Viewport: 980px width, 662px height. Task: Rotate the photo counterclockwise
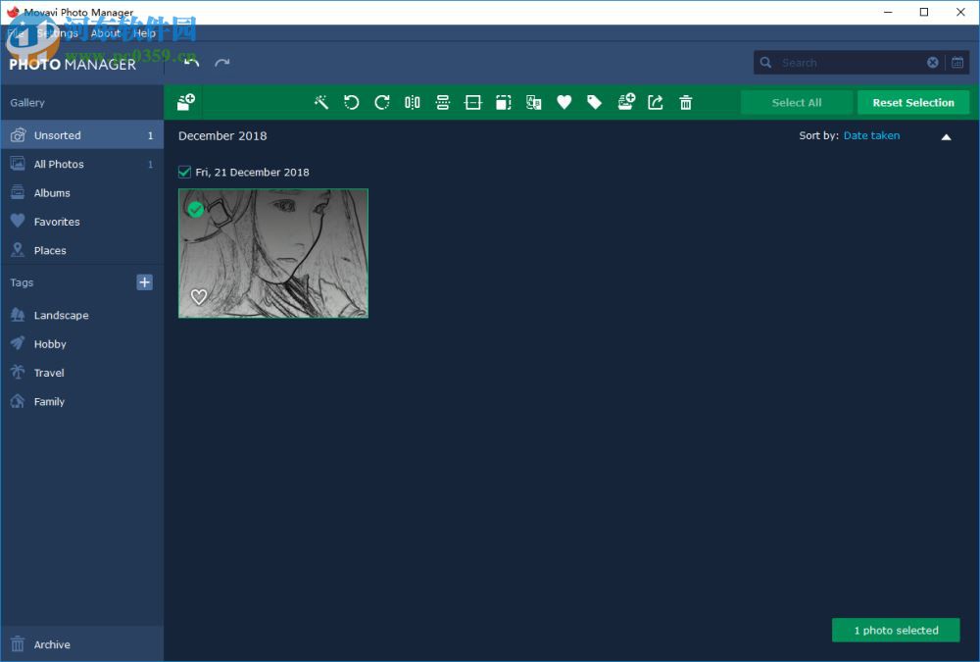pyautogui.click(x=352, y=102)
